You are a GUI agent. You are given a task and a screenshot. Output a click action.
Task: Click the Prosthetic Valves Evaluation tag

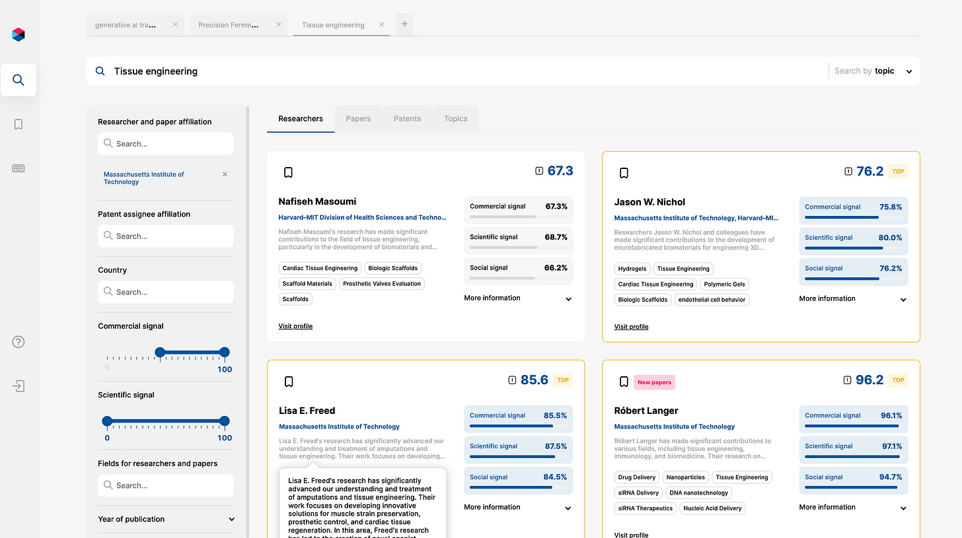382,284
